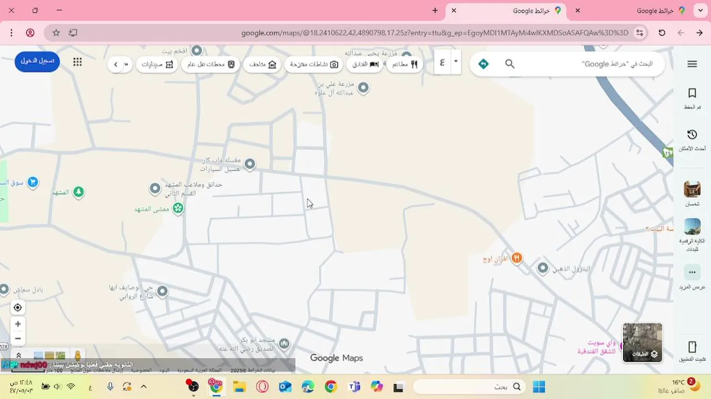
Task: Open the Windows Start button
Action: 538,387
